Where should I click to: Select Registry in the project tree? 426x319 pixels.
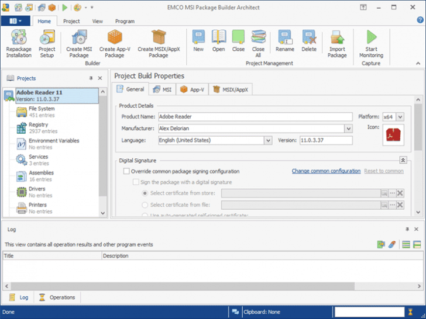pyautogui.click(x=39, y=125)
